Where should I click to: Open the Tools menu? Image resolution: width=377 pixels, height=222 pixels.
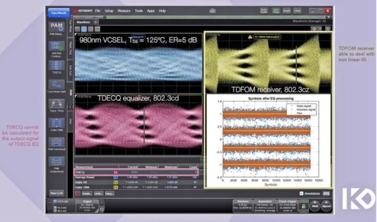pos(139,11)
